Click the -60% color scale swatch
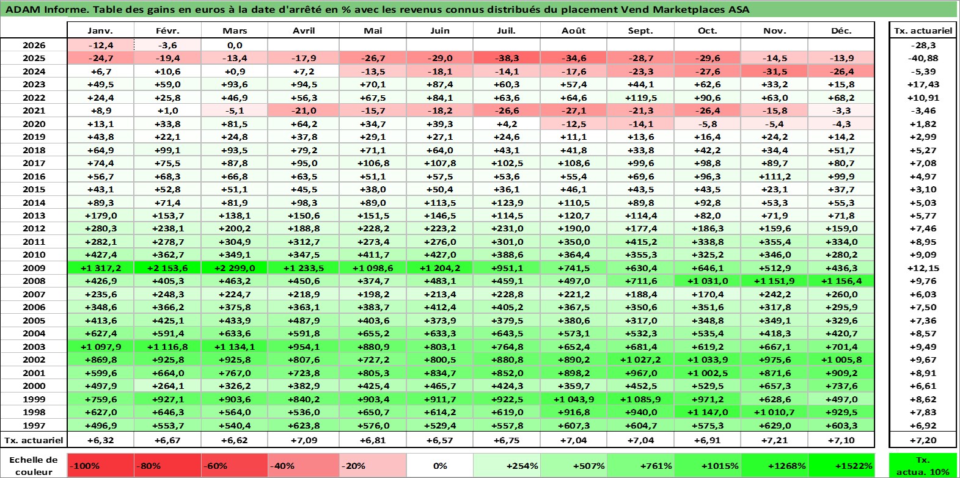 [235, 465]
